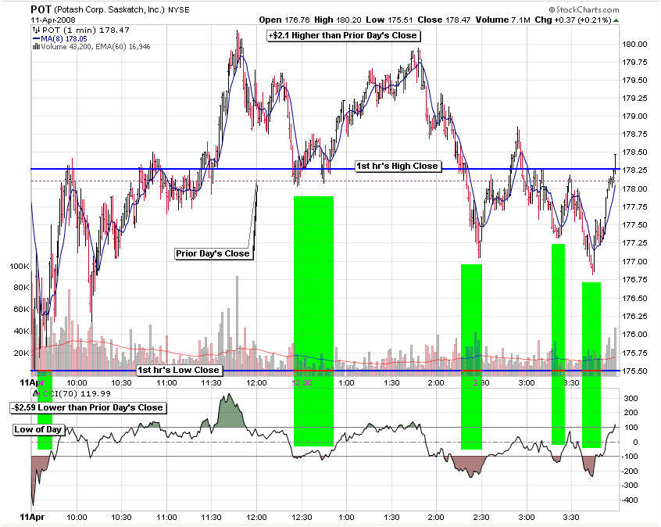The width and height of the screenshot is (661, 527).
Task: Click the 176.50 price axis label
Action: (635, 299)
